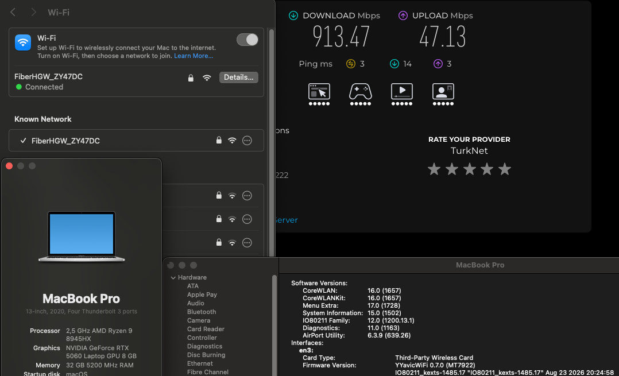Screen dimensions: 619x376
Task: Click firmware version YYavicWiFi 0.7.0 (MT7922)
Action: [435, 365]
